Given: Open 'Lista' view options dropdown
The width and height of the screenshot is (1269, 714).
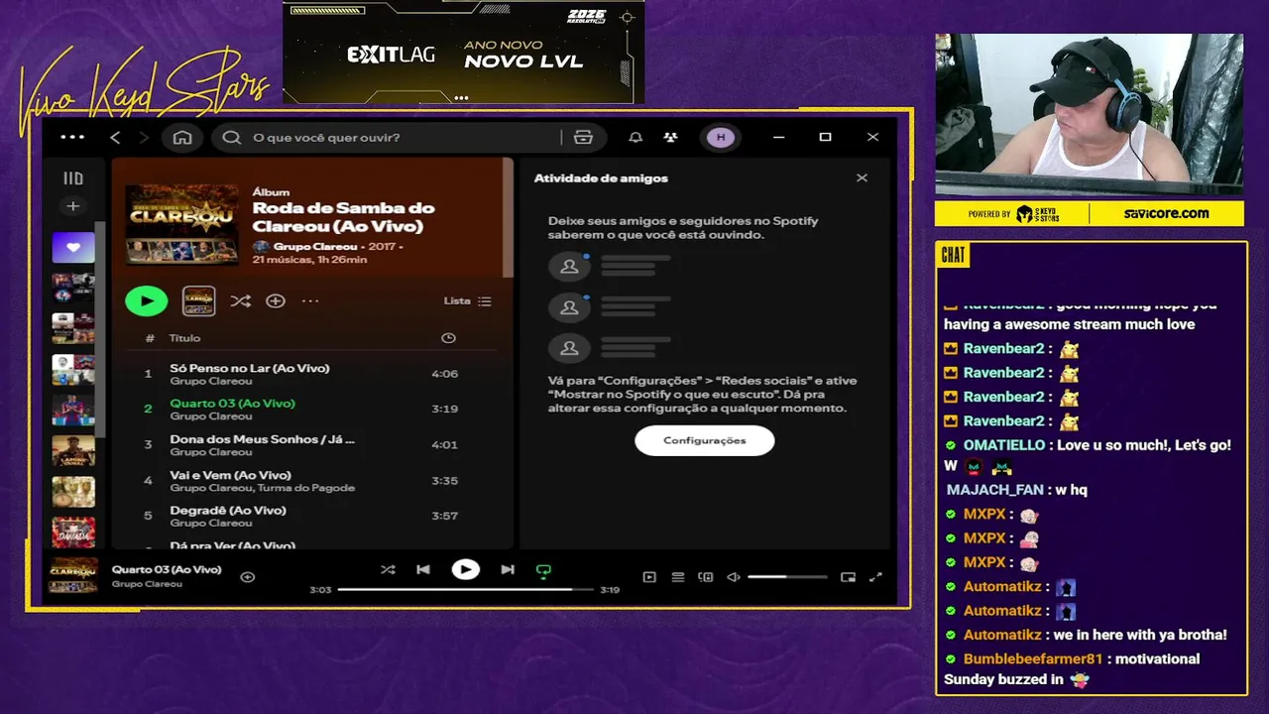Looking at the screenshot, I should point(467,300).
